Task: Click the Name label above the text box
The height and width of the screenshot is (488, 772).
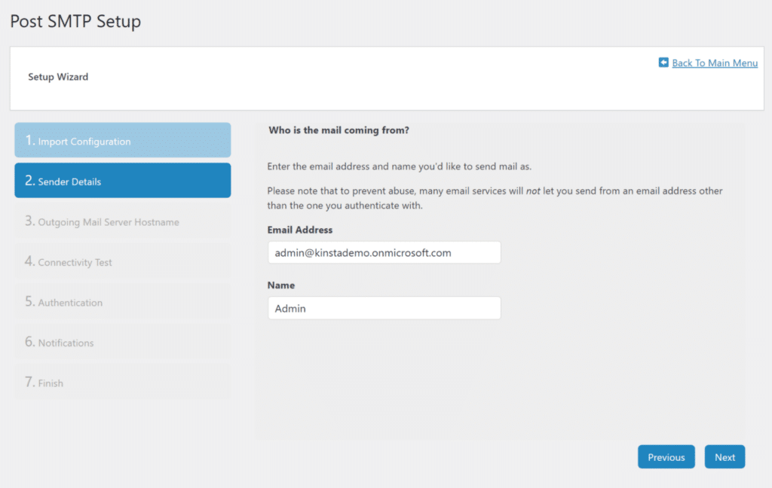Action: tap(280, 285)
